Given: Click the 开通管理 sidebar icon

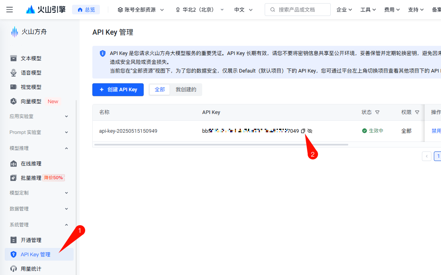Looking at the screenshot, I should point(14,240).
